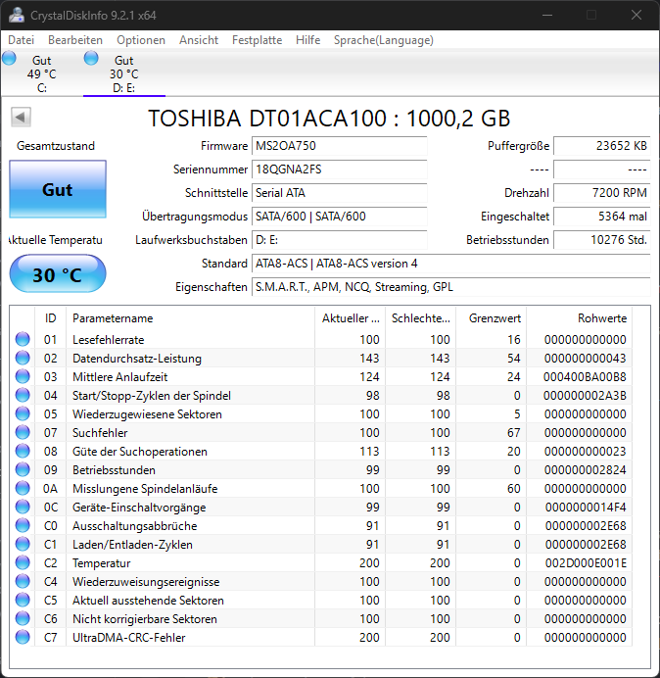Screen dimensions: 660x678
Task: Select the Lesefehlerrate parameter name
Action: click(108, 340)
